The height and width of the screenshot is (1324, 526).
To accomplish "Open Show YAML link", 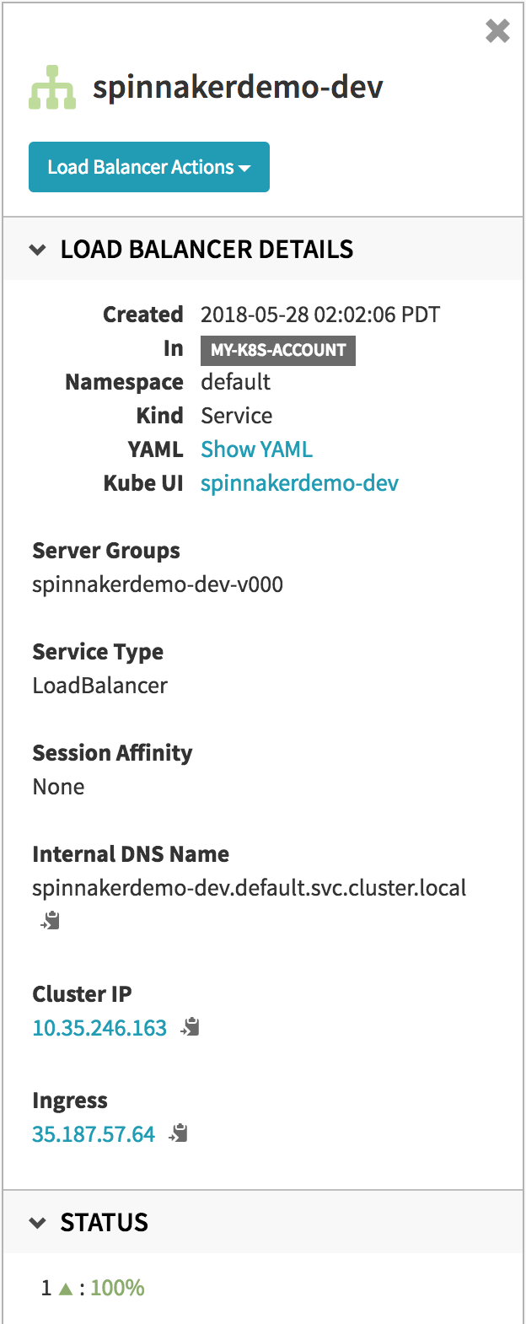I will [x=256, y=449].
